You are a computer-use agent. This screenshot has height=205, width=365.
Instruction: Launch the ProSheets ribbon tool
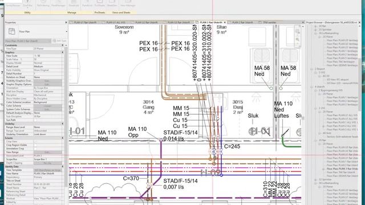pyautogui.click(x=100, y=3)
